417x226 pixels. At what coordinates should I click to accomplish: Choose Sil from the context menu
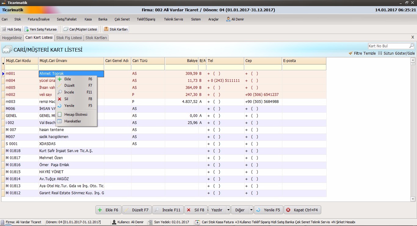[66, 99]
